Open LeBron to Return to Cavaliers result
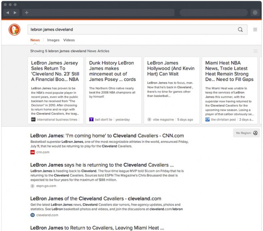Viewport: 263px width, 231px height. tap(97, 228)
